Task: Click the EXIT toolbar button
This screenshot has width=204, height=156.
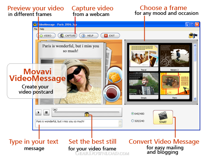Action: click(110, 36)
